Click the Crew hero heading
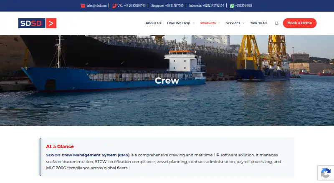334x183 pixels. [x=167, y=81]
